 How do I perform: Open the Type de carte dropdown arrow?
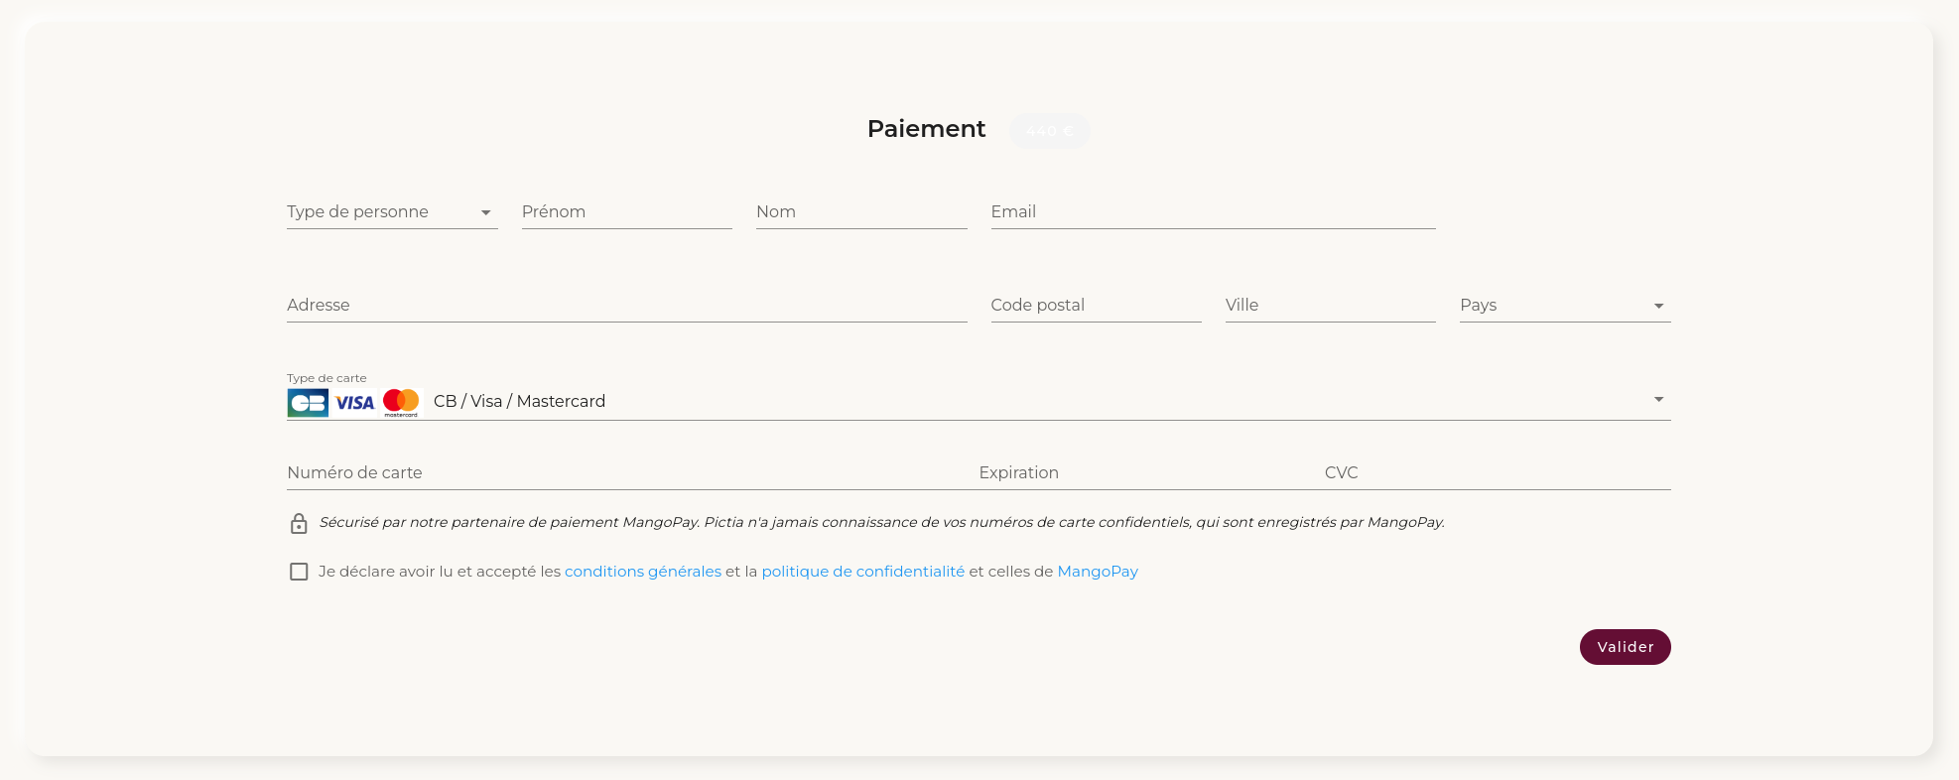coord(1658,400)
